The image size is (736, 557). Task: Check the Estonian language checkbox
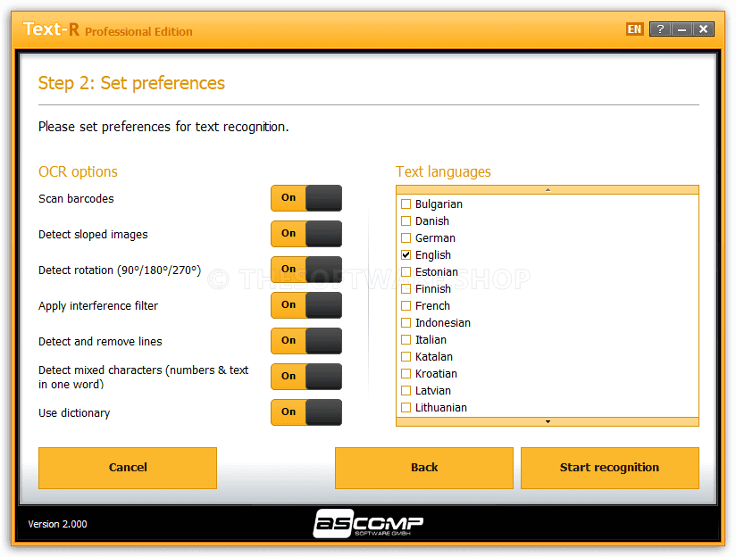pos(406,271)
